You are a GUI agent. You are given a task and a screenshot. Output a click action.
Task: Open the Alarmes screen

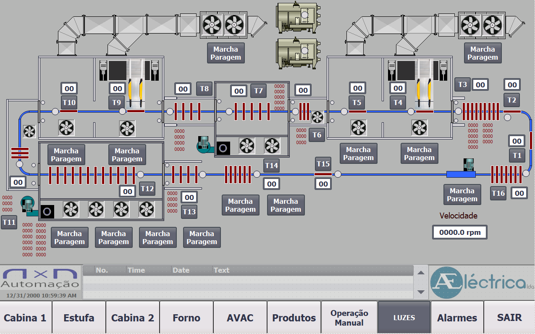[x=457, y=318]
